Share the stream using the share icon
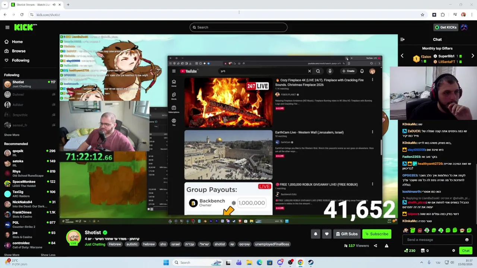The image size is (477, 268). [x=375, y=246]
